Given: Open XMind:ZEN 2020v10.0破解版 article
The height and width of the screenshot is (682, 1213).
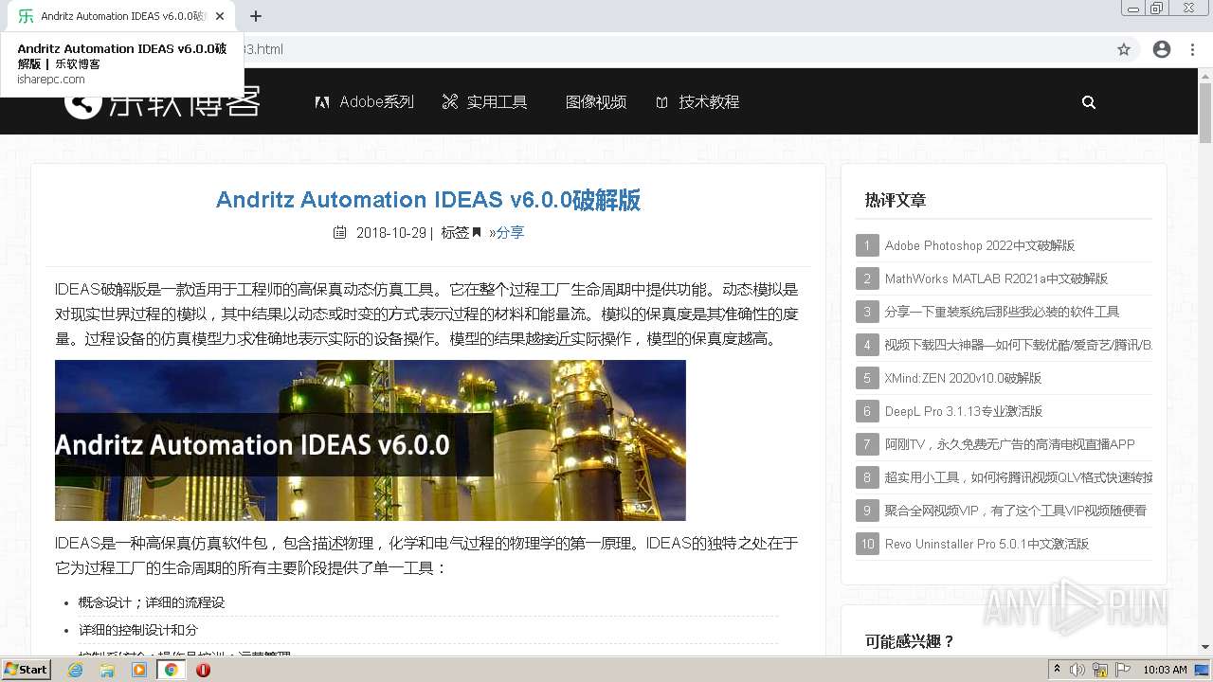Looking at the screenshot, I should tap(963, 378).
